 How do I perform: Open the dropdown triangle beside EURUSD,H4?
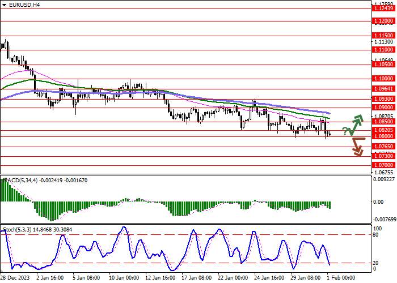click(x=4, y=5)
